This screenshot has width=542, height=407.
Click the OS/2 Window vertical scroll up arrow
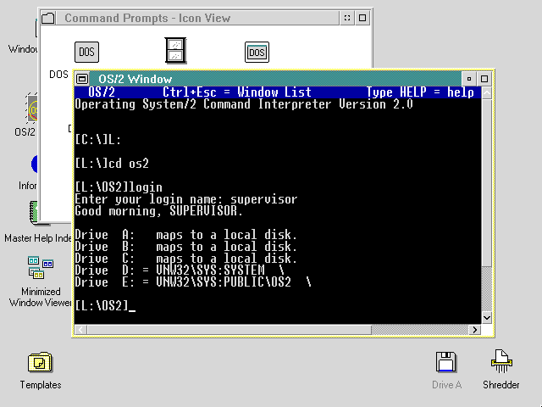487,92
